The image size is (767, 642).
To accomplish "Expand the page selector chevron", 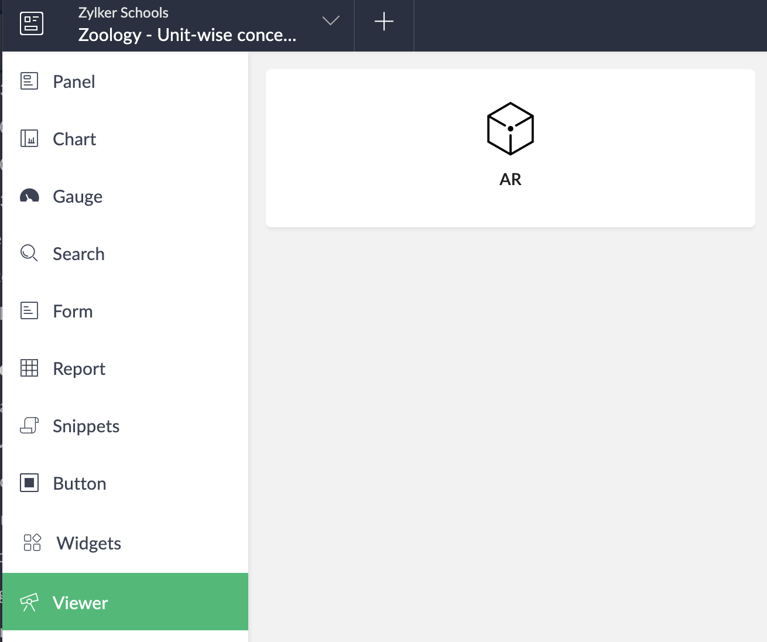I will (x=331, y=21).
